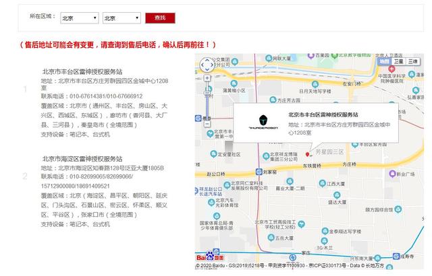Viewport: 432px width, 276px height.
Task: Click the 北京祥龙博瑞集团三分公司 marker
Action: (x=266, y=156)
